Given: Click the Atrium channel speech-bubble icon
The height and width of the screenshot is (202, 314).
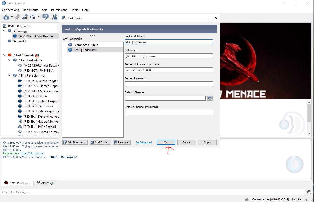Looking at the screenshot, I should (x=10, y=31).
